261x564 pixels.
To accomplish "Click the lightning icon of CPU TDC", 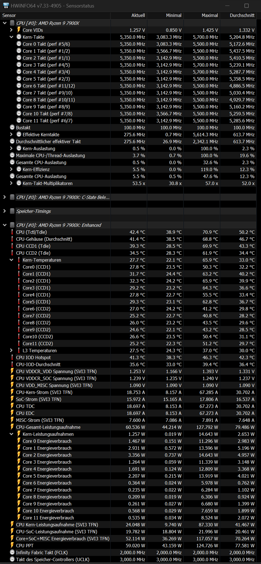I will pyautogui.click(x=12, y=406).
